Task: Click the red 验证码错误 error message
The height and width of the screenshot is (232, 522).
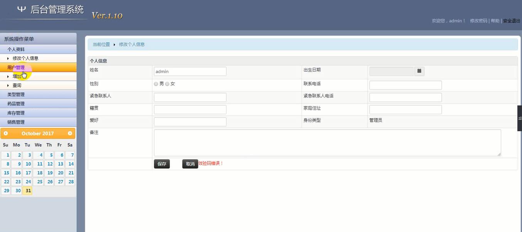Action: (x=211, y=164)
